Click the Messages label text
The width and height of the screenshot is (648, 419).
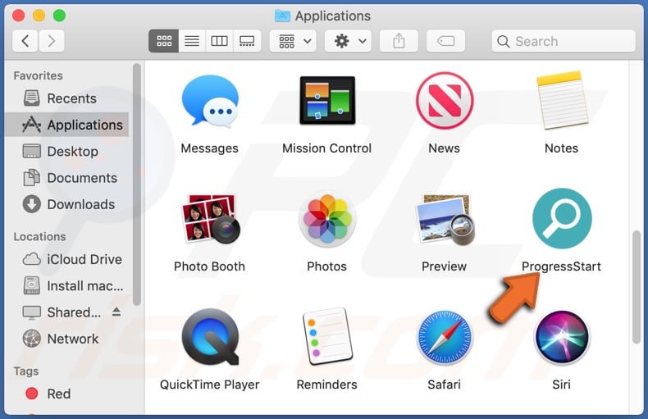point(210,148)
